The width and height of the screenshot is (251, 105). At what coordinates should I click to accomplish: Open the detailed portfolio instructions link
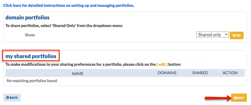click(69, 5)
